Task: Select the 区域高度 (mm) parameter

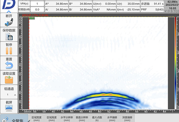Action: pos(52,118)
